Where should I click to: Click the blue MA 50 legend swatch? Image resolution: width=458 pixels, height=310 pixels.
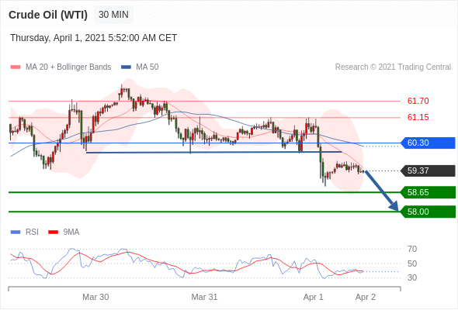pyautogui.click(x=126, y=67)
